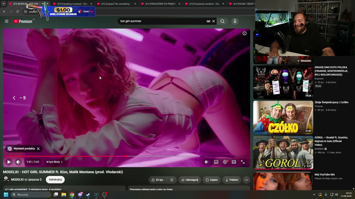
Task: Open the on-screen keyboard in search box
Action: 209,21
